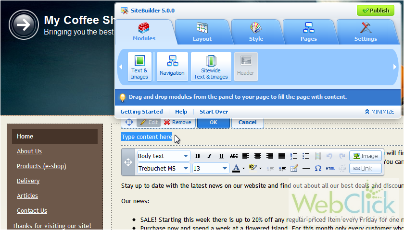This screenshot has height=230, width=404.
Task: Toggle underline formatting
Action: 221,156
